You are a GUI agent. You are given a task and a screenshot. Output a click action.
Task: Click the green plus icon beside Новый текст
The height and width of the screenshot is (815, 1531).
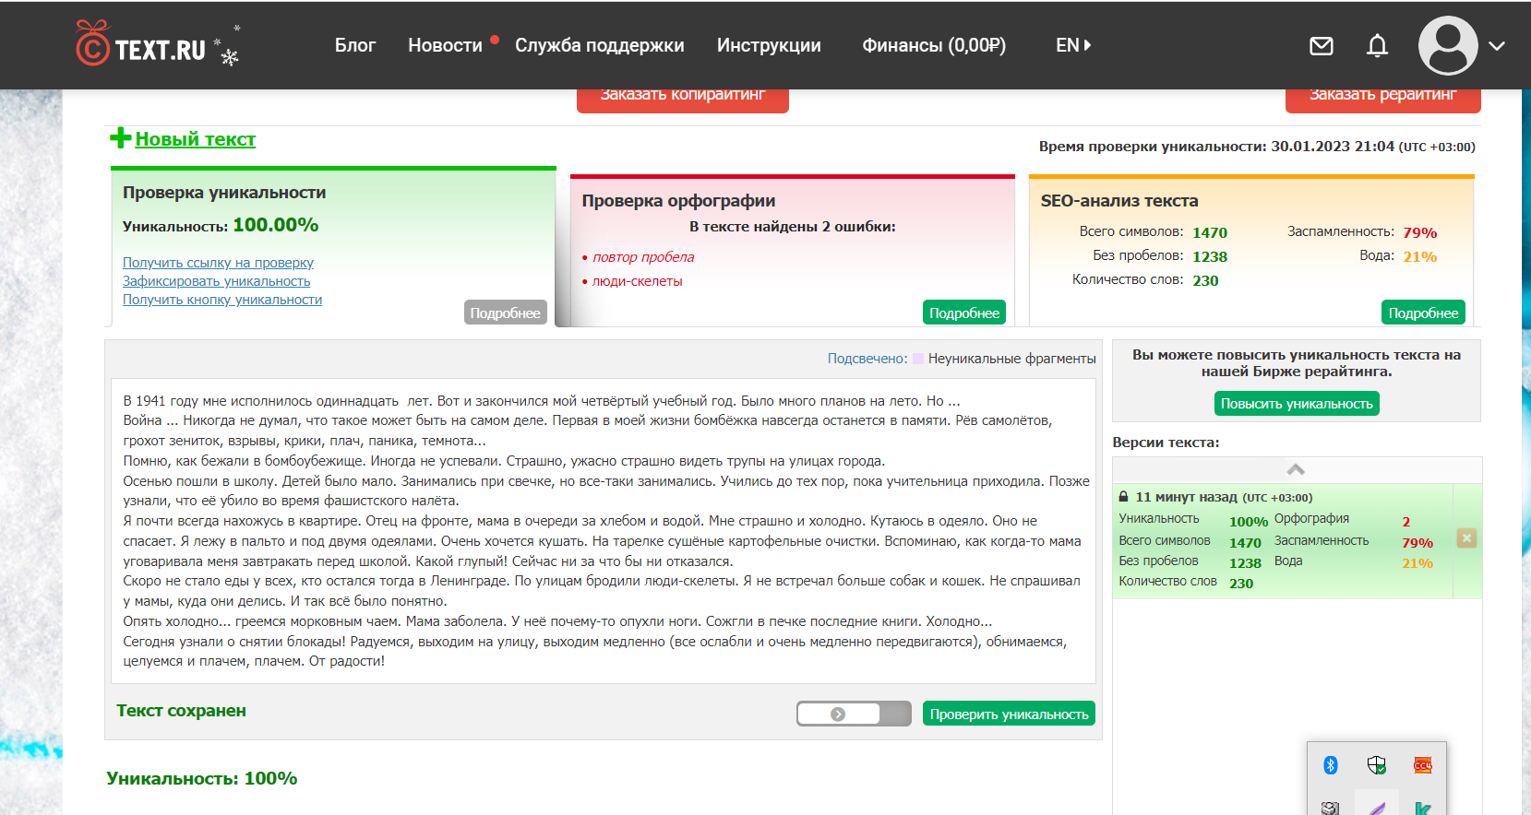(x=120, y=138)
